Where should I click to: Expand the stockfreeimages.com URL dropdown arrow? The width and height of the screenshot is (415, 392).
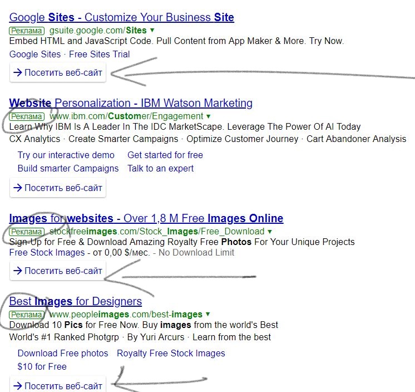pos(269,232)
